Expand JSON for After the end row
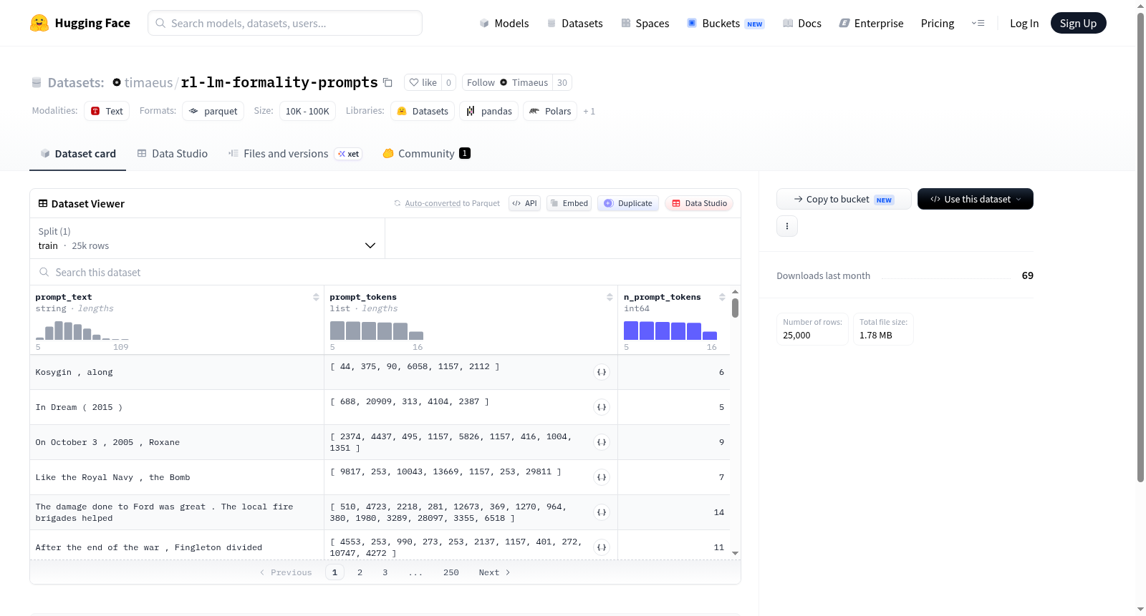 coord(602,547)
